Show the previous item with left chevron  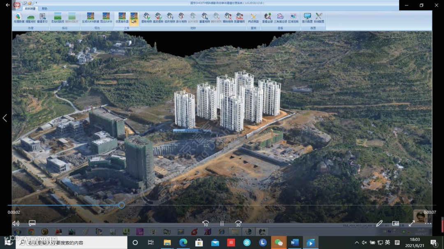5,118
